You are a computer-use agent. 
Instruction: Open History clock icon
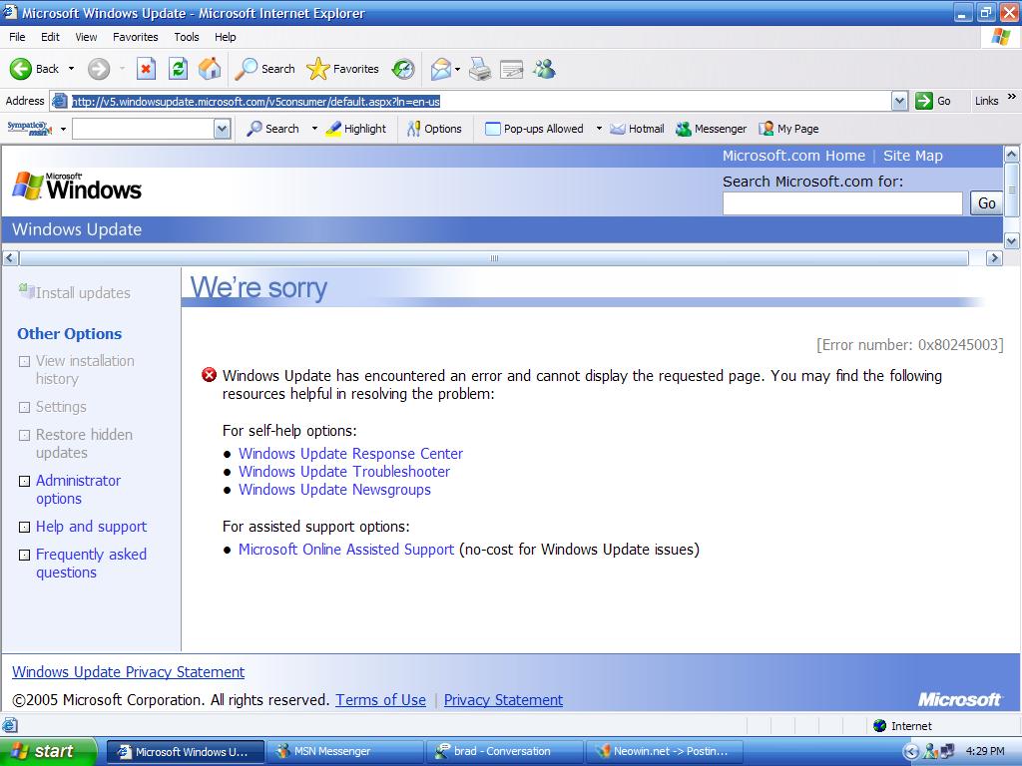403,69
